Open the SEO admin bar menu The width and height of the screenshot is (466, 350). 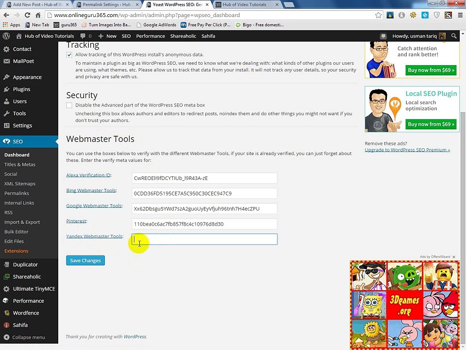pyautogui.click(x=126, y=36)
